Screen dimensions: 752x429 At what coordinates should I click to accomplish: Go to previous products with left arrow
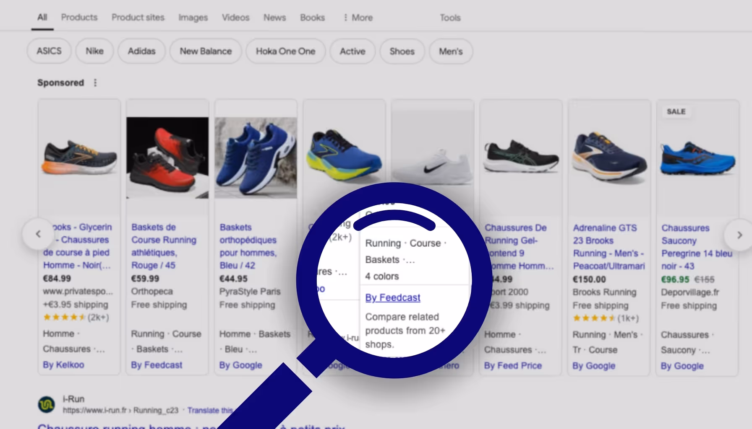click(38, 234)
